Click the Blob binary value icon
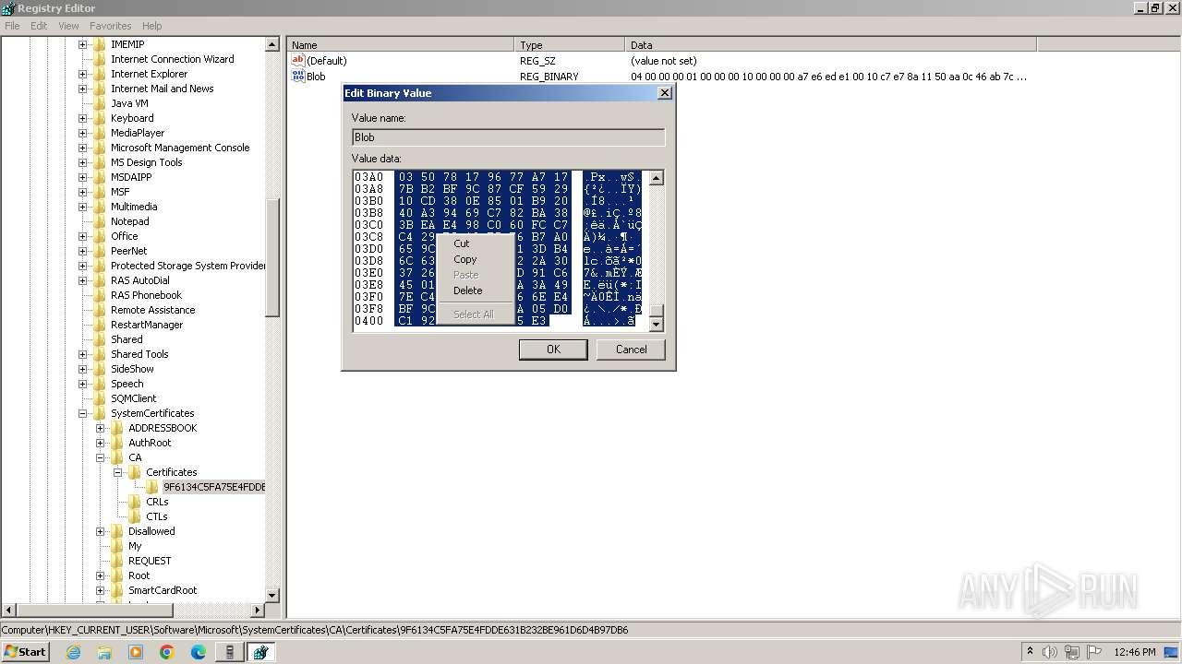 click(298, 76)
